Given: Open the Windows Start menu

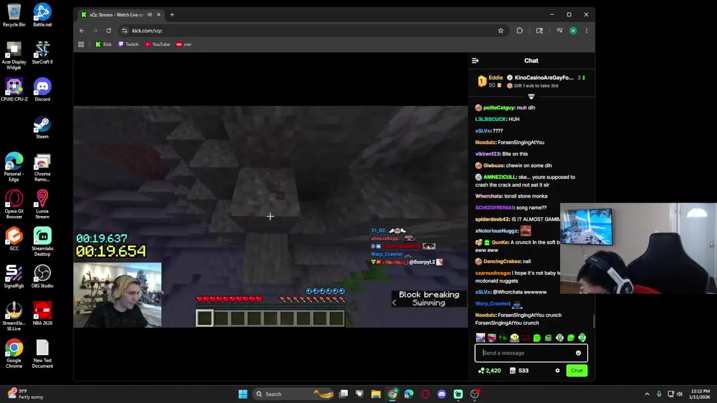Looking at the screenshot, I should point(243,394).
